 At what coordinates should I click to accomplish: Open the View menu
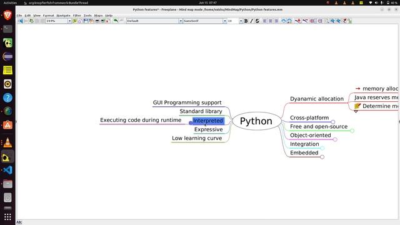click(x=37, y=16)
